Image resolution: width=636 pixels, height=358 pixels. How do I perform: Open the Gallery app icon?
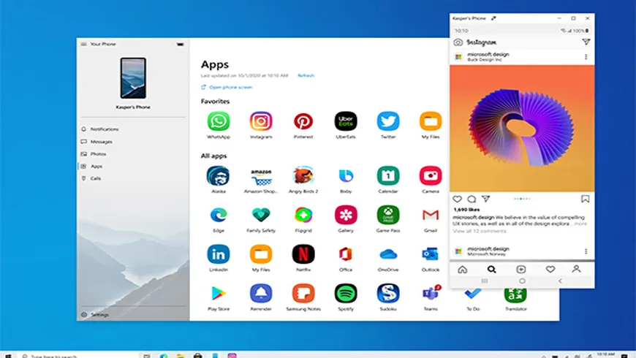click(x=346, y=216)
